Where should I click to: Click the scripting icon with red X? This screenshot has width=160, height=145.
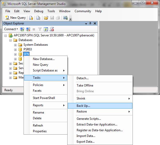[x=52, y=29]
